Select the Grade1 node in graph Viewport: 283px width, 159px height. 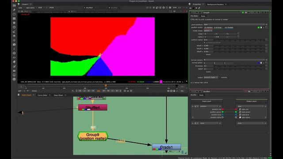click(166, 147)
